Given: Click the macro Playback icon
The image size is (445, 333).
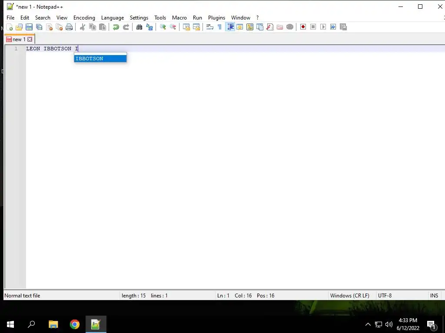Looking at the screenshot, I should coord(323,27).
